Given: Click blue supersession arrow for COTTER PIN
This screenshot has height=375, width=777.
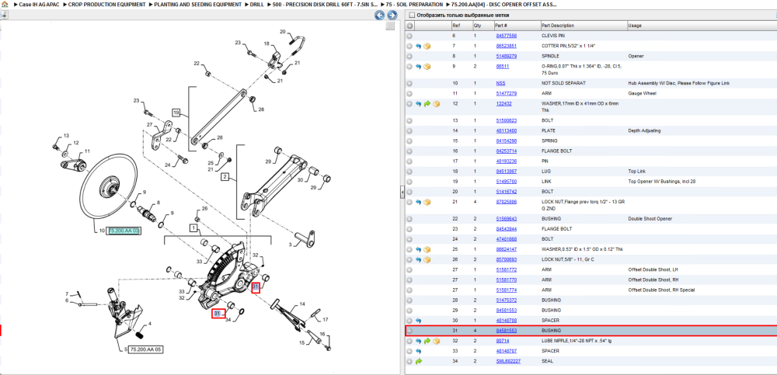Looking at the screenshot, I should point(418,46).
